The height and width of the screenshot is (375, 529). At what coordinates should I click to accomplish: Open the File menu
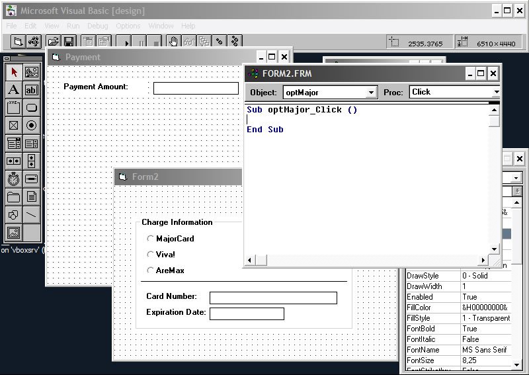(11, 26)
